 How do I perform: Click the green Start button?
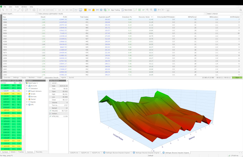pyautogui.click(x=237, y=77)
